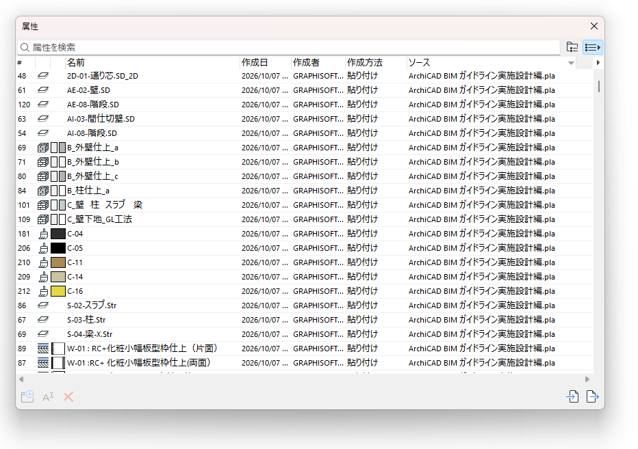Click the rename attribute icon
The height and width of the screenshot is (449, 638).
(x=48, y=396)
